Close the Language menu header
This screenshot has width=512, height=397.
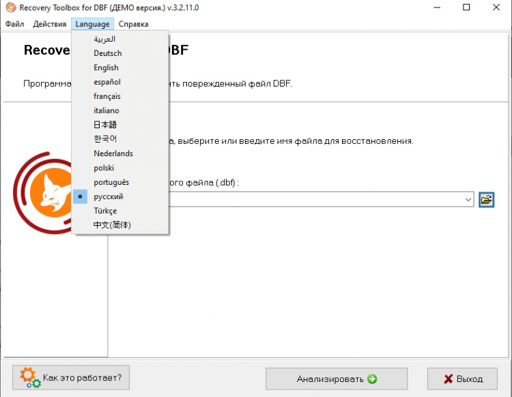click(x=92, y=24)
